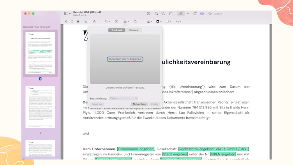
Task: Click the word 'und' in the document
Action: point(86,133)
